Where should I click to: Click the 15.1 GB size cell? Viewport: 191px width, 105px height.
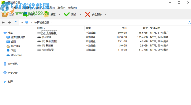pos(122,41)
